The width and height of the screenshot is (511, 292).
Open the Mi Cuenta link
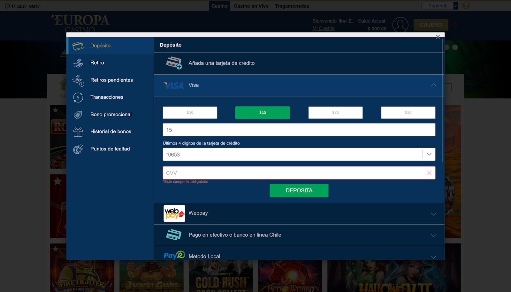pos(323,28)
